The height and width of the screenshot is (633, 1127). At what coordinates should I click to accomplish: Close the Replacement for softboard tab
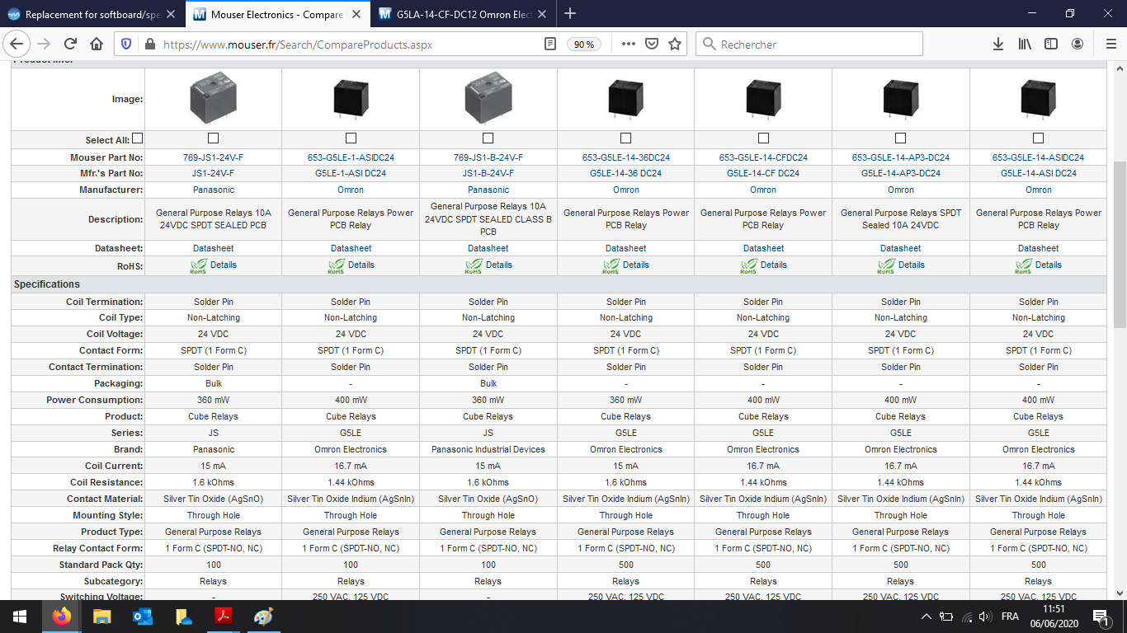[x=169, y=14]
